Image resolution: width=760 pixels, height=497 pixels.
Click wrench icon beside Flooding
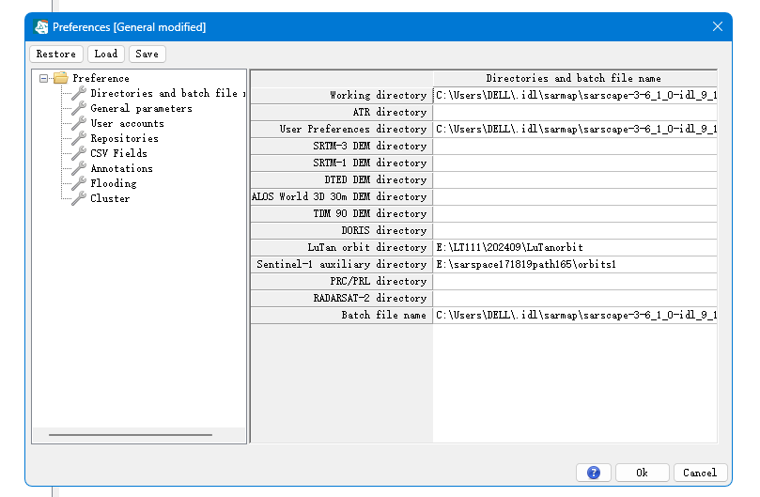coord(79,183)
